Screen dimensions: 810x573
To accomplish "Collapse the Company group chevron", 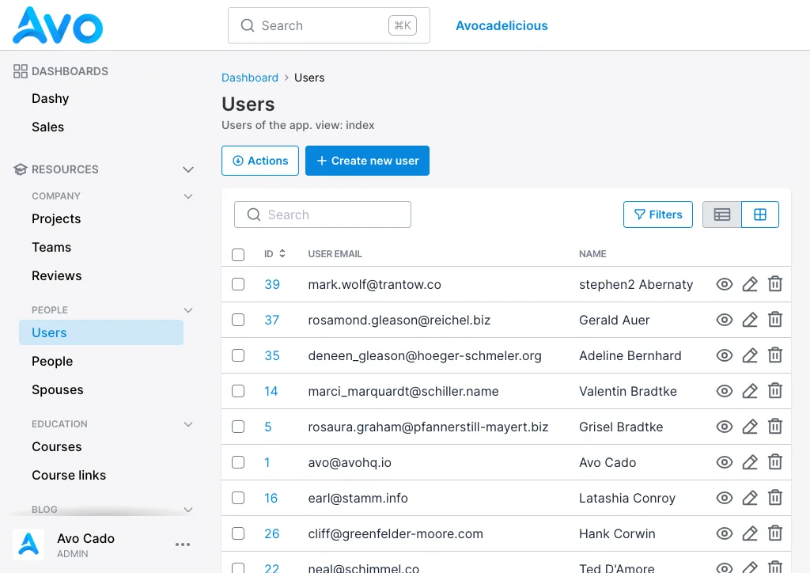I will 188,196.
